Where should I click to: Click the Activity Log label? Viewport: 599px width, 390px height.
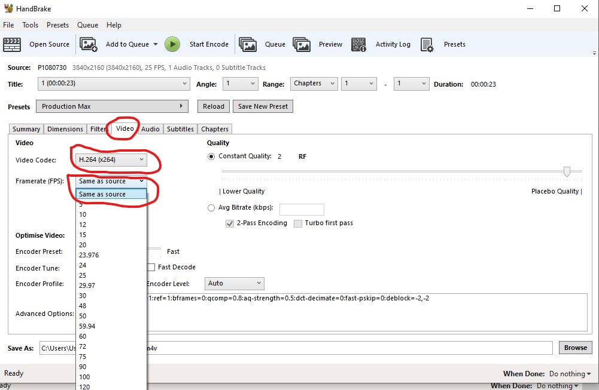pyautogui.click(x=393, y=44)
